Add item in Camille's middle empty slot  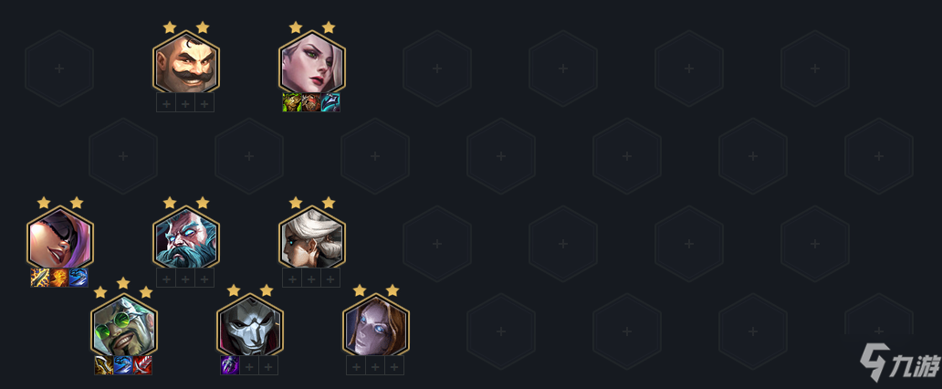click(311, 278)
